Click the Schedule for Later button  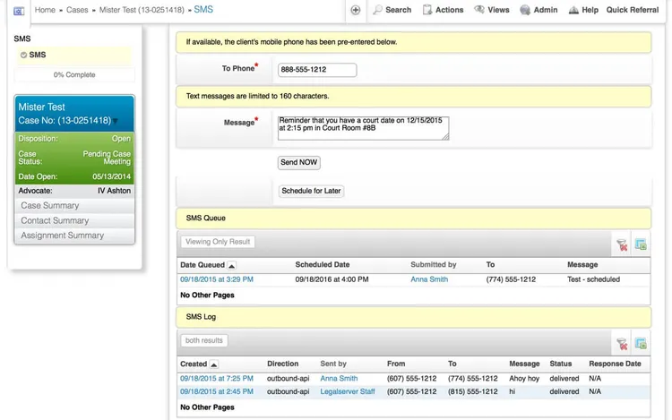click(x=311, y=191)
